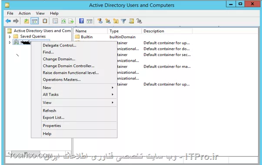Click the Export List toolbar icon

point(71,21)
